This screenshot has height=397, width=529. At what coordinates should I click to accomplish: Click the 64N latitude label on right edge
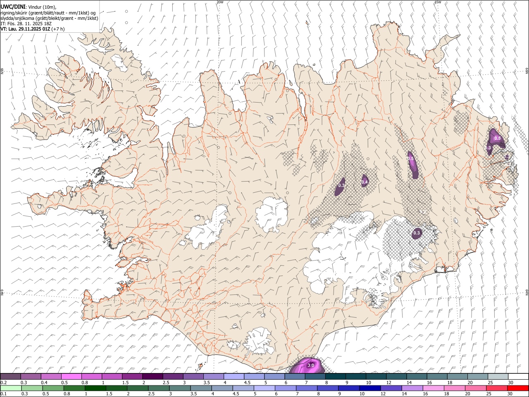(527, 292)
